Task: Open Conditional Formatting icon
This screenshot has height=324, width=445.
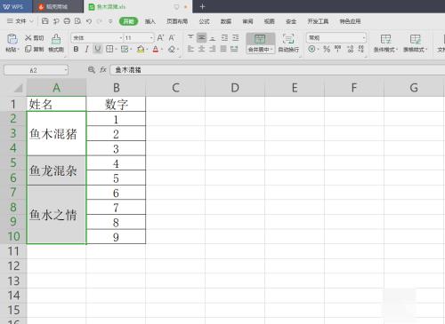Action: click(x=385, y=39)
